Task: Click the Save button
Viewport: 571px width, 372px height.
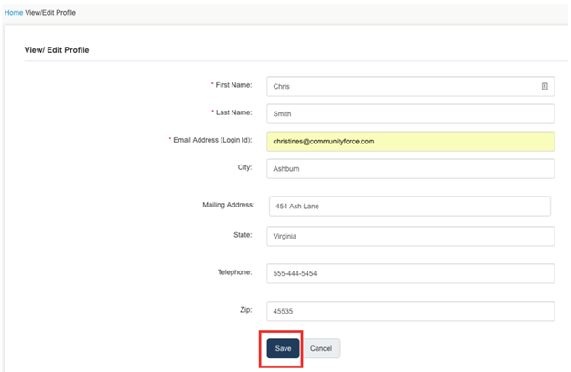Action: 283,348
